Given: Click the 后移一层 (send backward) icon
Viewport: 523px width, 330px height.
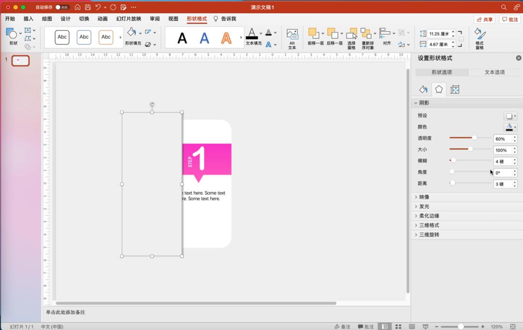Looking at the screenshot, I should click(332, 34).
